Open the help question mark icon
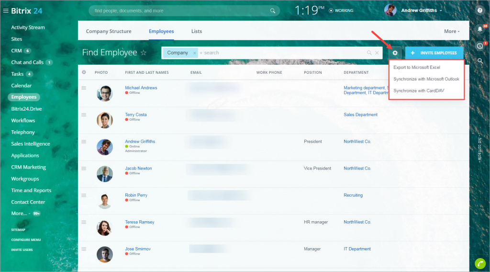This screenshot has height=272, width=490. point(479,11)
